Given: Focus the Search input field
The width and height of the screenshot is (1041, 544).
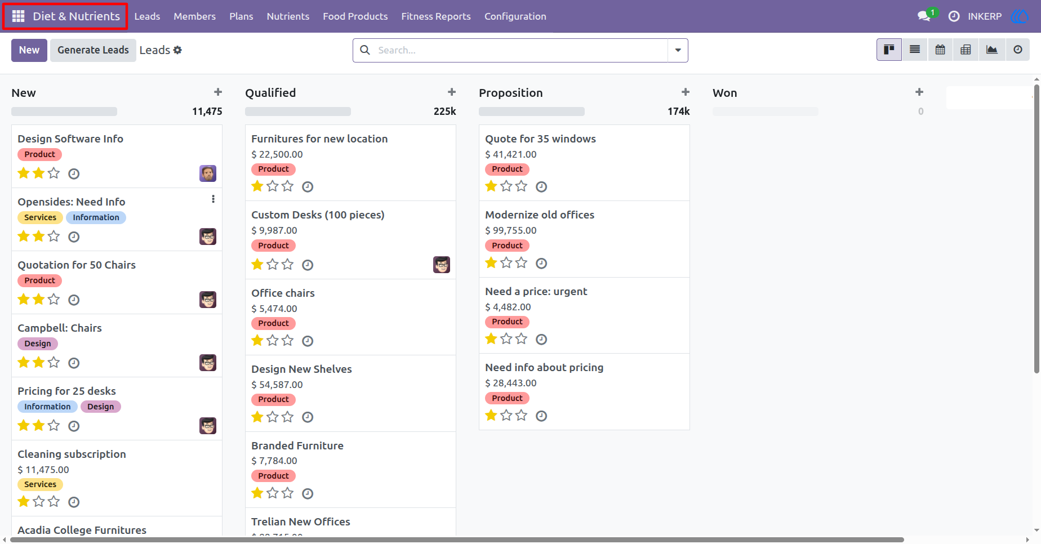Looking at the screenshot, I should pos(521,50).
